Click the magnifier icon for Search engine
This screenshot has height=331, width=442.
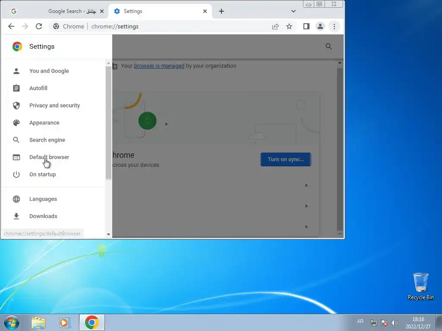click(16, 140)
